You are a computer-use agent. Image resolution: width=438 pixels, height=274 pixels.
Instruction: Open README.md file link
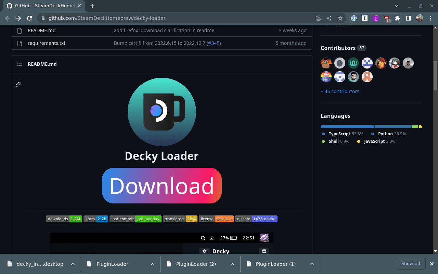click(x=41, y=30)
